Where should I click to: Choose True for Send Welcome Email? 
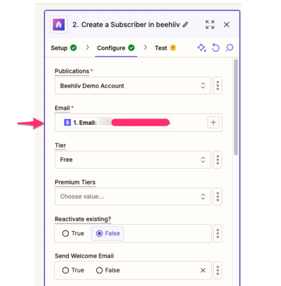pyautogui.click(x=65, y=271)
